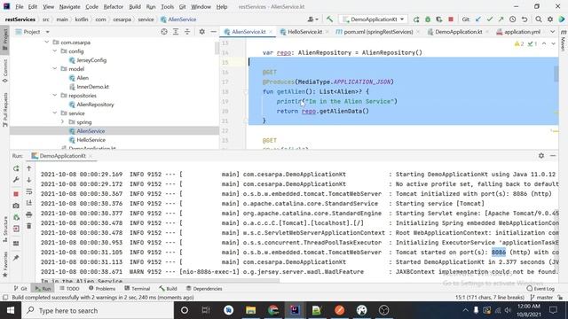This screenshot has height=319, width=568.
Task: Open Search Everywhere magnifier icon
Action: (x=539, y=19)
